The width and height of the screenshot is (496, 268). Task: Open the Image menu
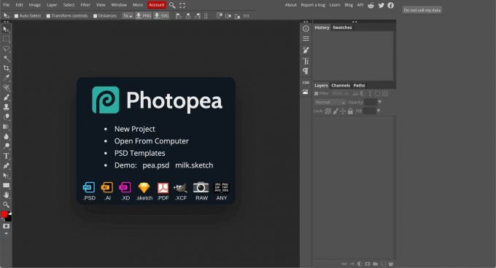click(35, 5)
